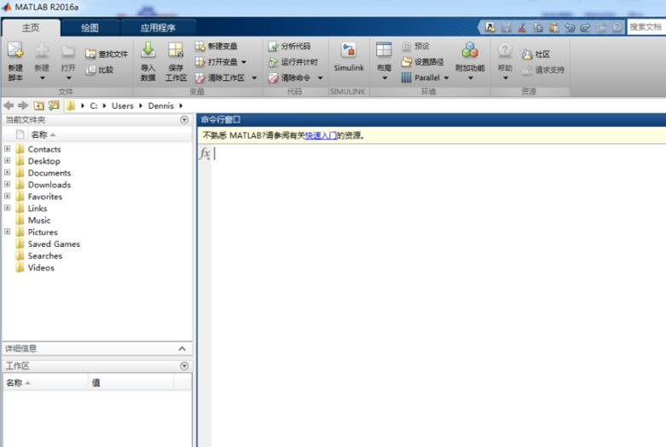
Task: Open the 清除工作区 dropdown arrow
Action: [254, 77]
